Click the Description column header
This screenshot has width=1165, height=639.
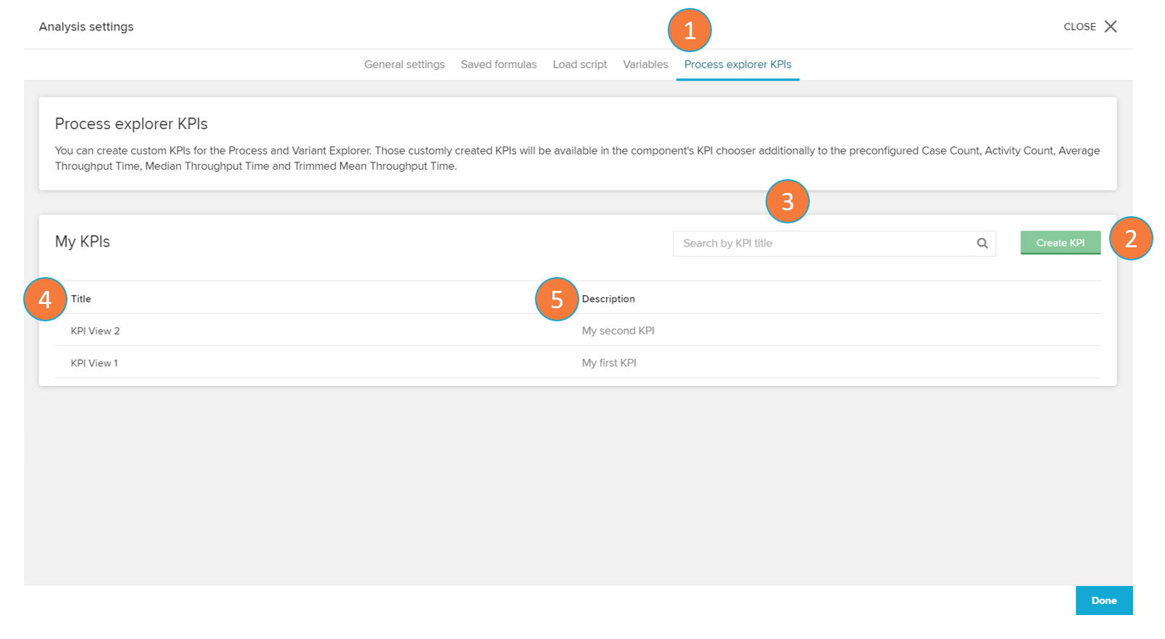click(x=608, y=299)
